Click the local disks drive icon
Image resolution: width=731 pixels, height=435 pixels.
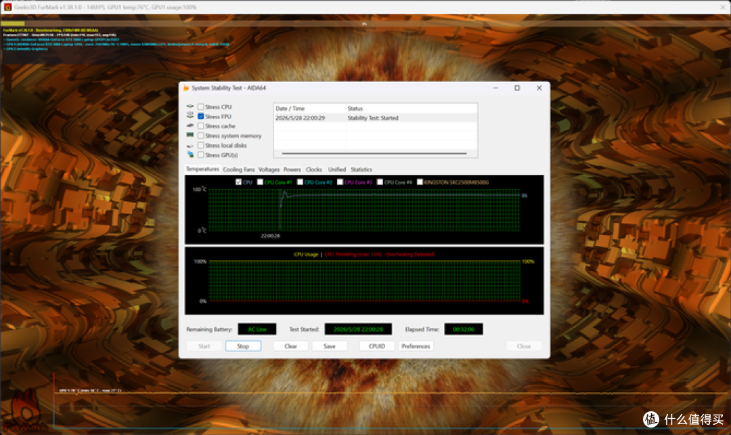tap(190, 146)
